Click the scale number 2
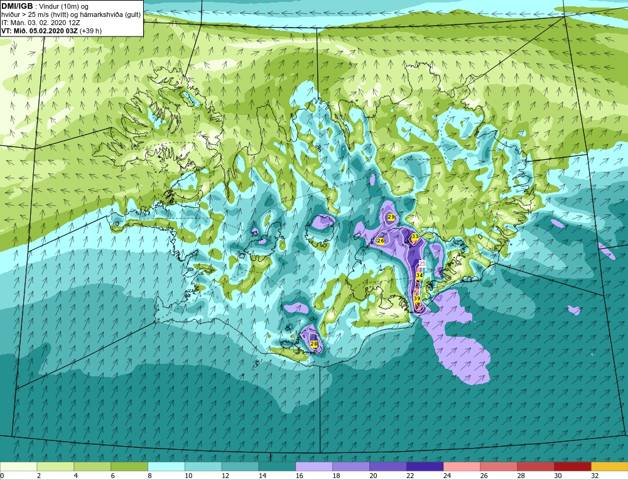This screenshot has height=480, width=628. click(39, 476)
